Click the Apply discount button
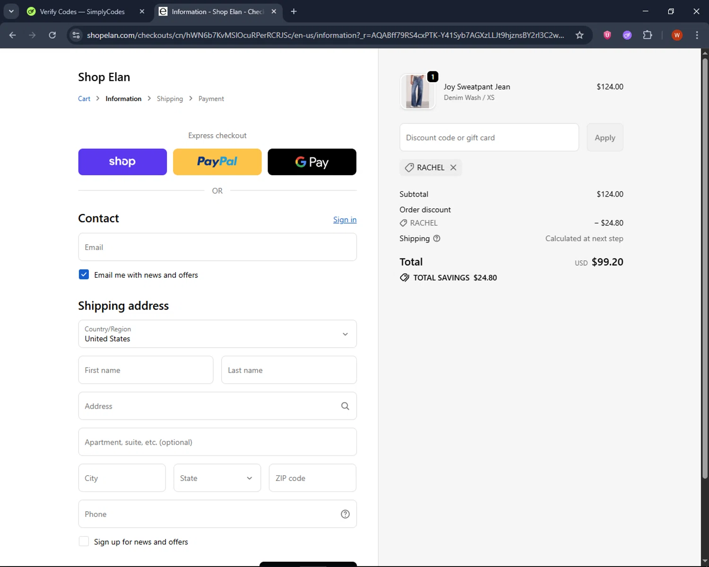Viewport: 709px width, 567px height. (605, 137)
